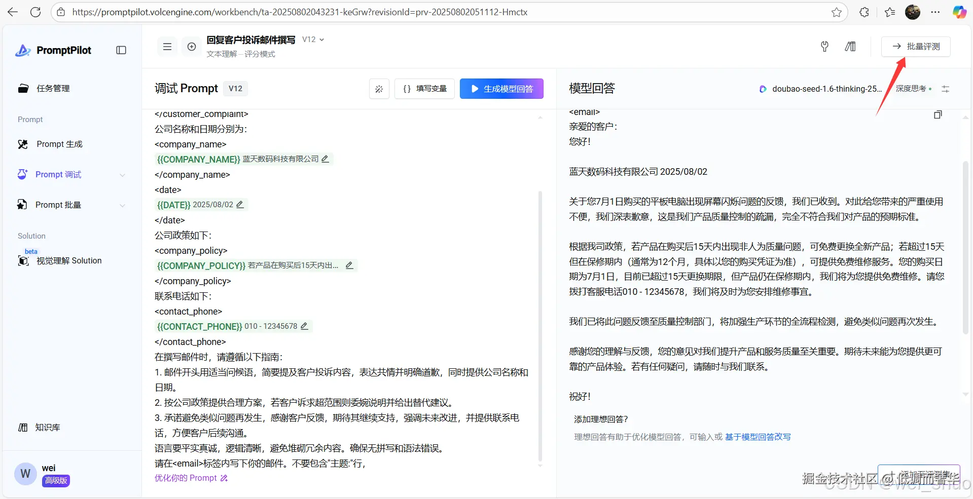Edit the CONTACT_PHONE variable via pencil icon
The image size is (973, 499).
[x=304, y=326]
